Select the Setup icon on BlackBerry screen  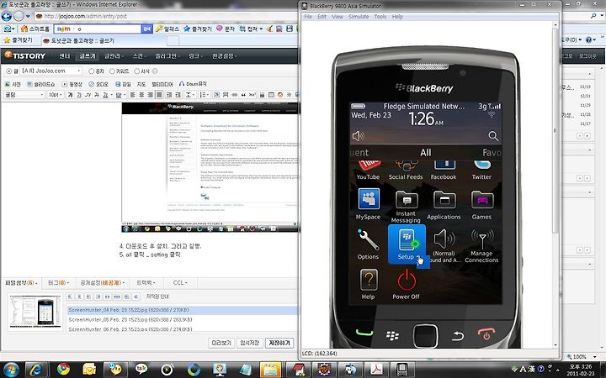pos(407,244)
